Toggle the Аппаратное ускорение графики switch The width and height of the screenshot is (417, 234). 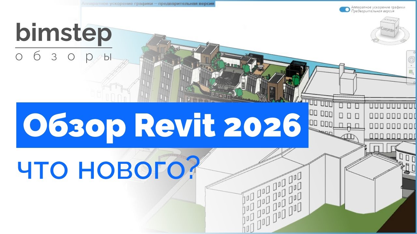tap(345, 9)
